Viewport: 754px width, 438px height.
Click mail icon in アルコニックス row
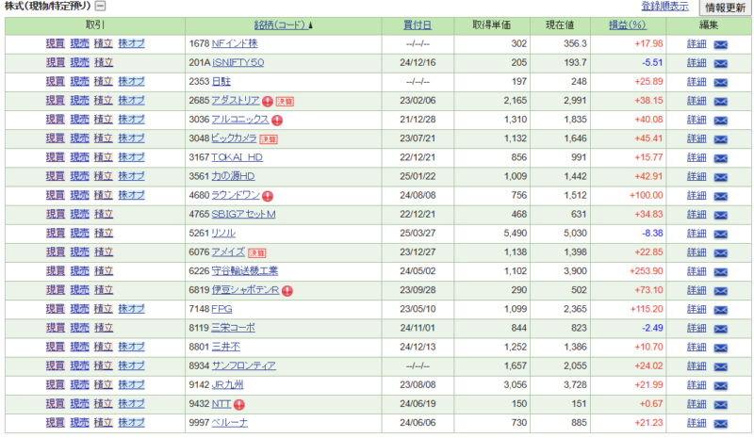(x=720, y=121)
